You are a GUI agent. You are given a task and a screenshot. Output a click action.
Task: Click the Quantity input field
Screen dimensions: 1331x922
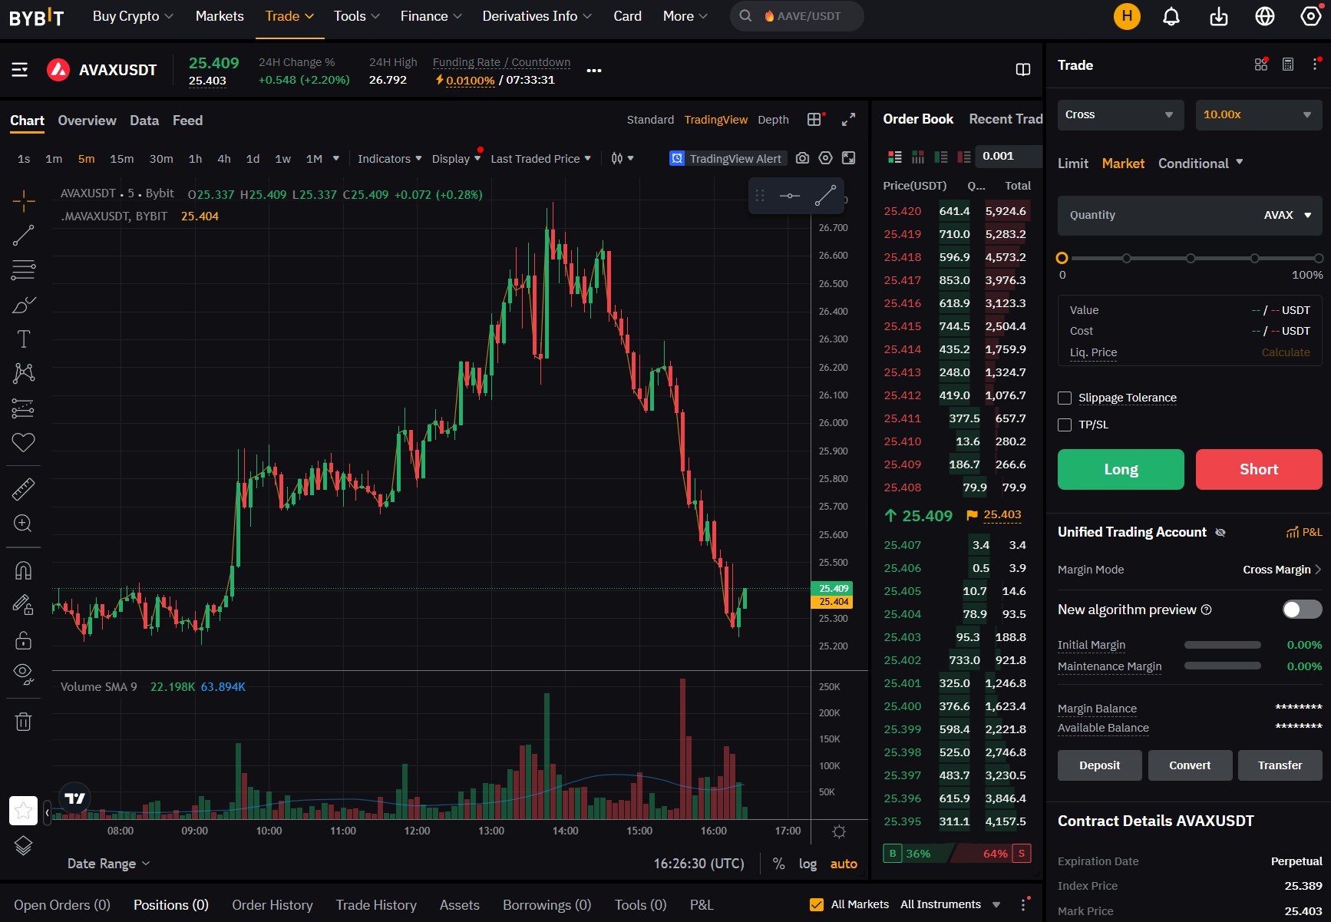point(1151,216)
